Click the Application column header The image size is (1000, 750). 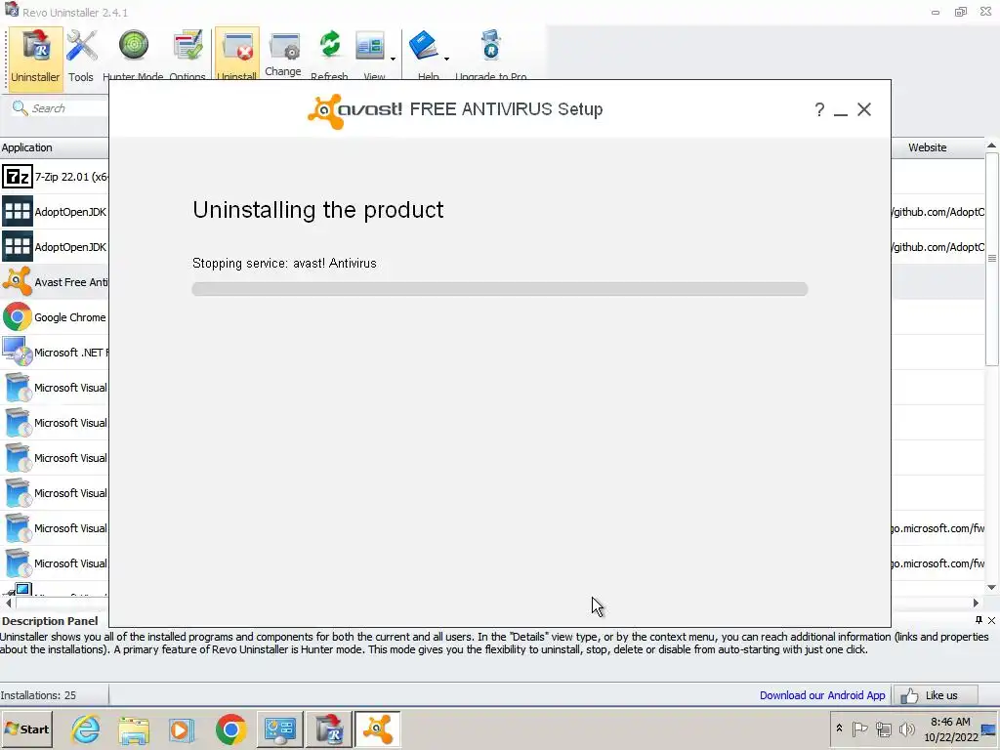click(55, 147)
